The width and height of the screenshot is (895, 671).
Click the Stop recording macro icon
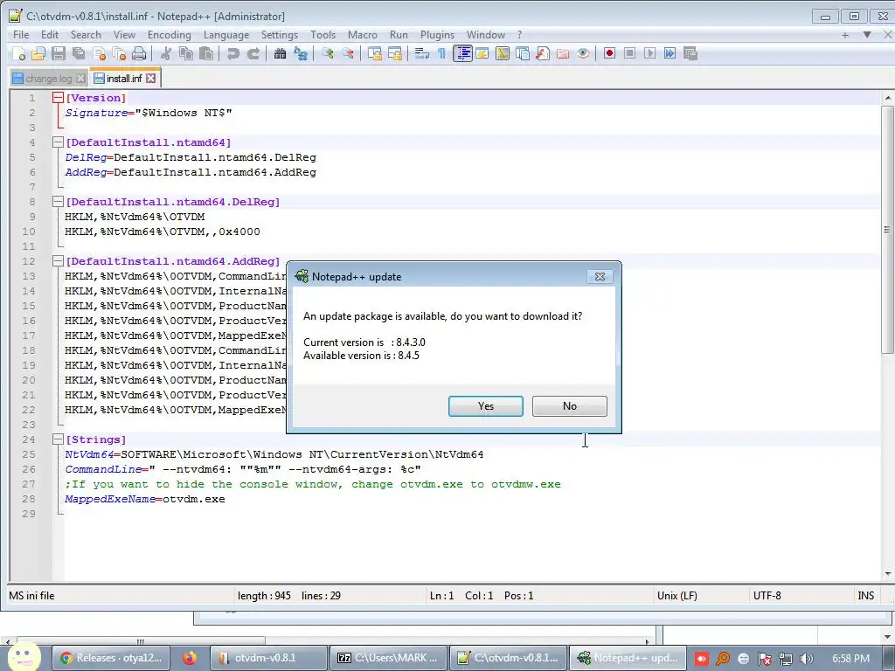coord(629,53)
